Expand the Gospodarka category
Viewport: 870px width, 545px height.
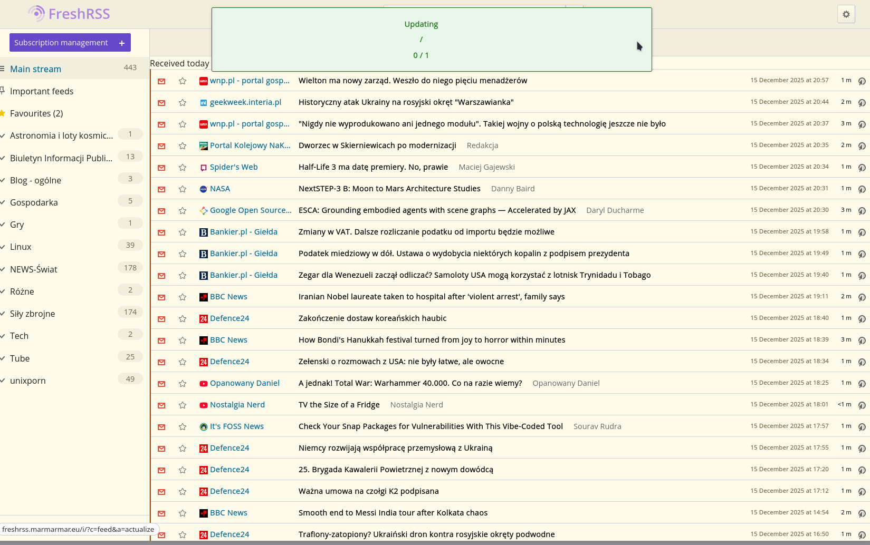3,202
